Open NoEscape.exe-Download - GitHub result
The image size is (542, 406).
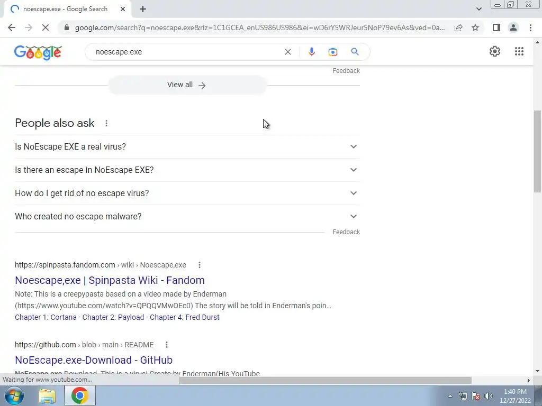(x=94, y=359)
